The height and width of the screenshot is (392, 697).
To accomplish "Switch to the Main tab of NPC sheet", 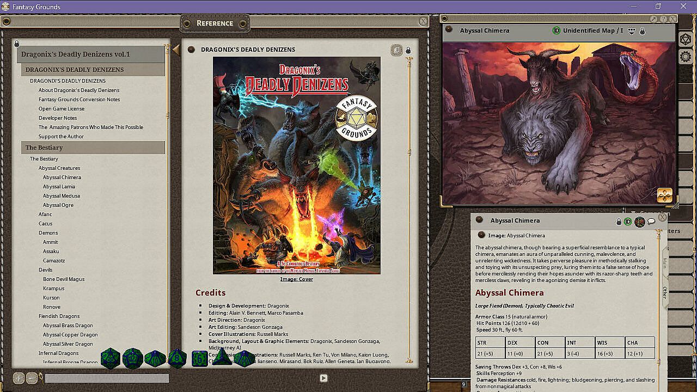I will click(664, 264).
